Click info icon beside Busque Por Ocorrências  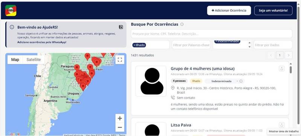point(182,24)
